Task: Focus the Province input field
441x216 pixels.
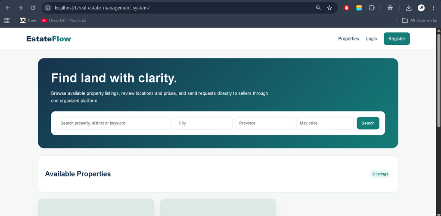Action: [264, 123]
